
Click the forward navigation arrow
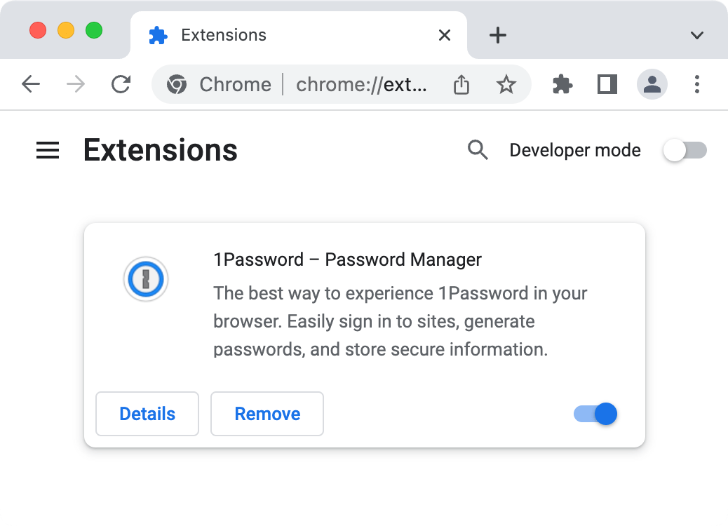76,84
